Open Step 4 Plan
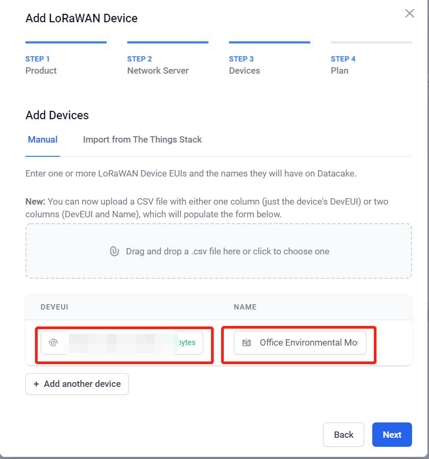This screenshot has width=429, height=459. click(343, 65)
